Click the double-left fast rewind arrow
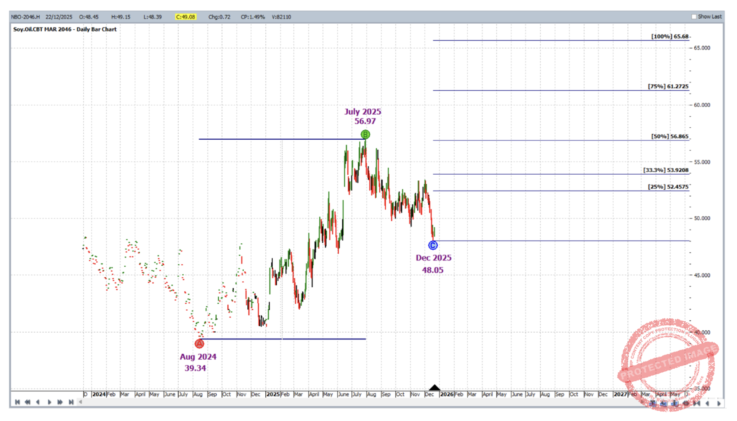 point(28,402)
